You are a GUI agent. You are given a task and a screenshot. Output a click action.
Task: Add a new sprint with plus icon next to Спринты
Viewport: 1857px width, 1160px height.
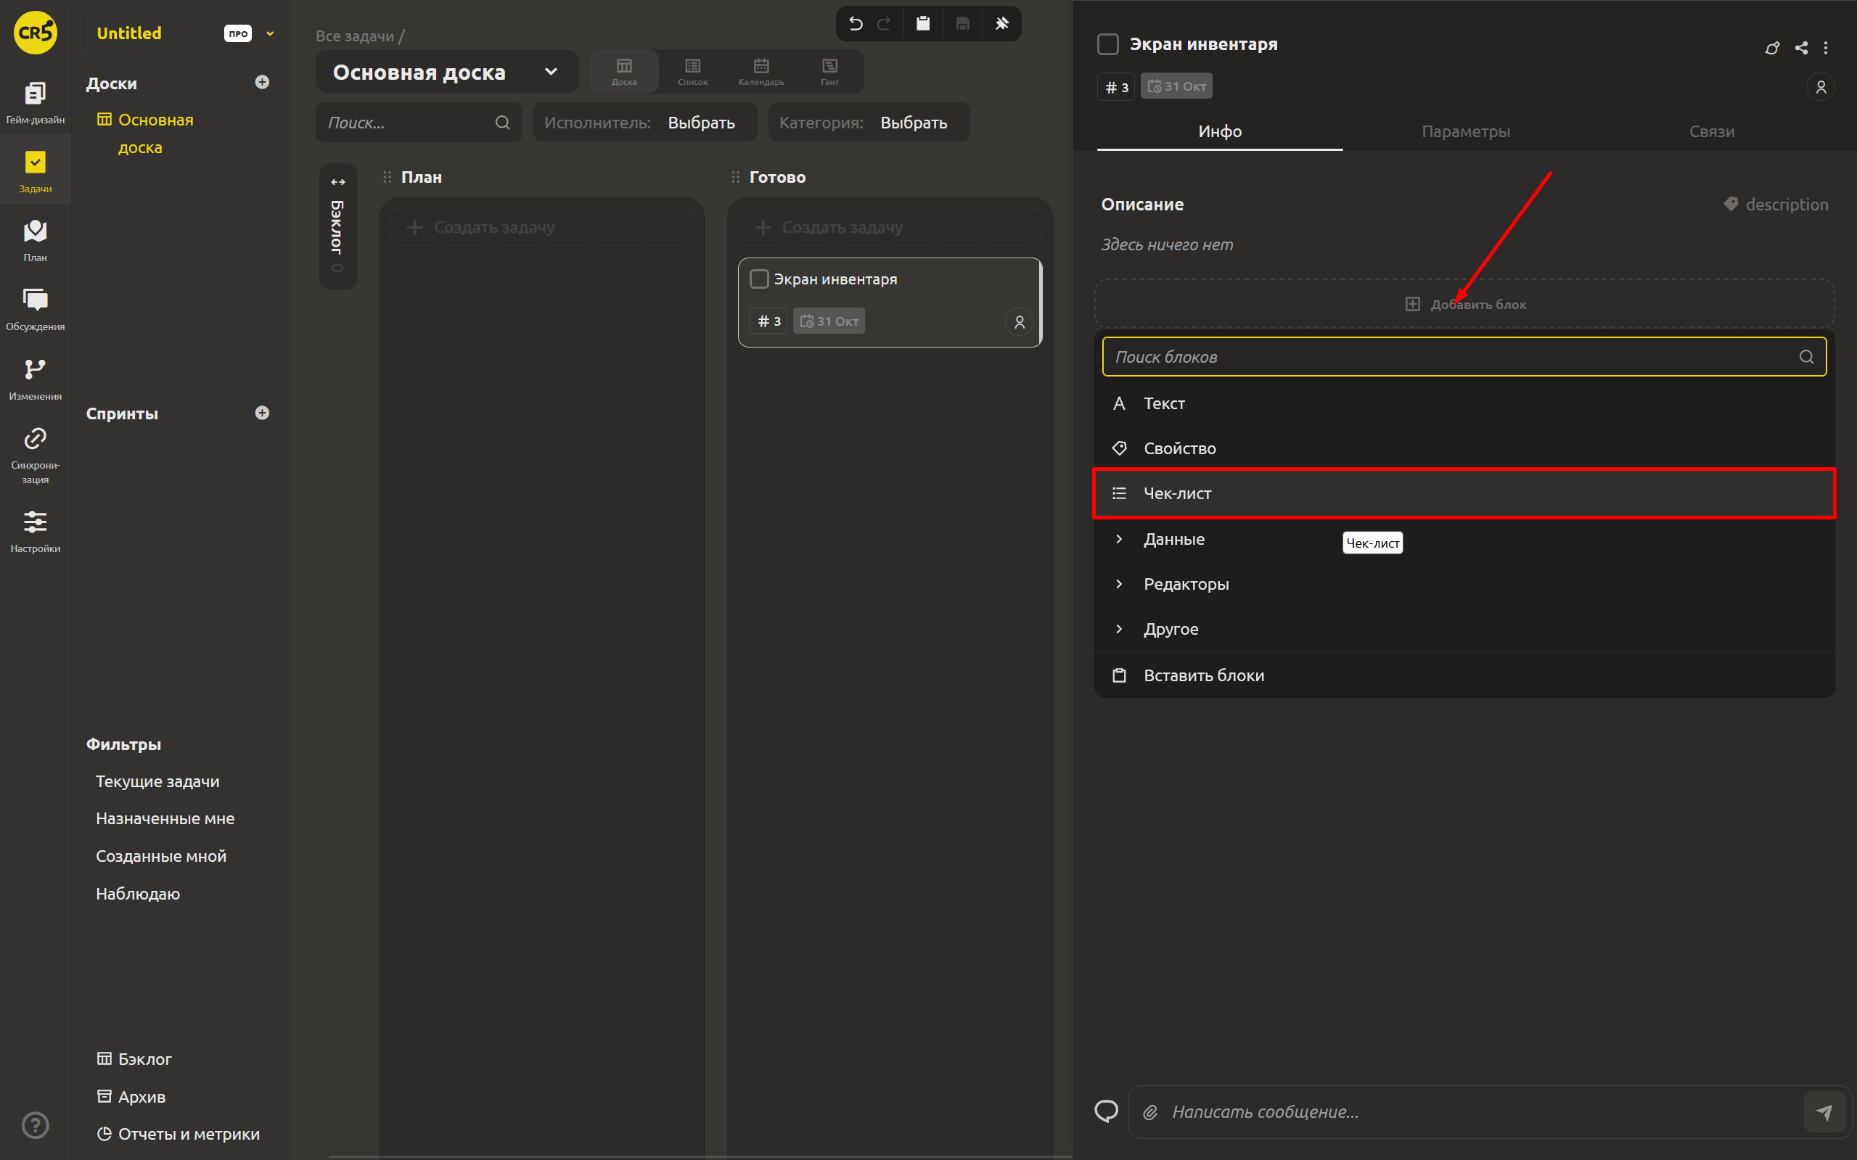262,413
